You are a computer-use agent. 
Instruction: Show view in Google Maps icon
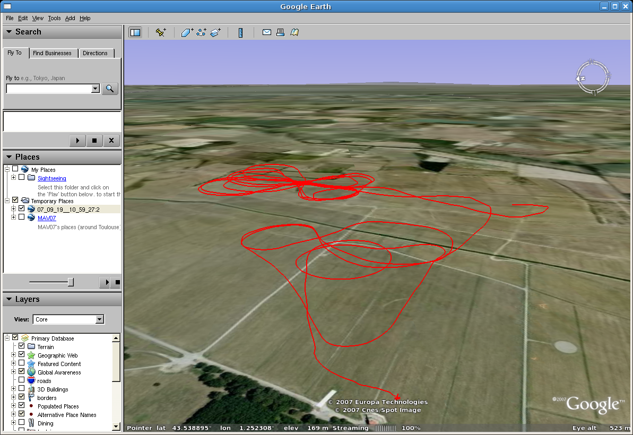click(294, 32)
